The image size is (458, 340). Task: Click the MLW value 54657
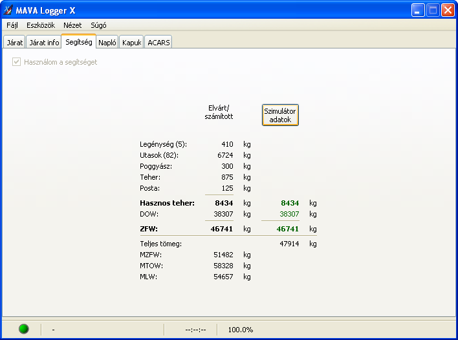click(x=223, y=277)
